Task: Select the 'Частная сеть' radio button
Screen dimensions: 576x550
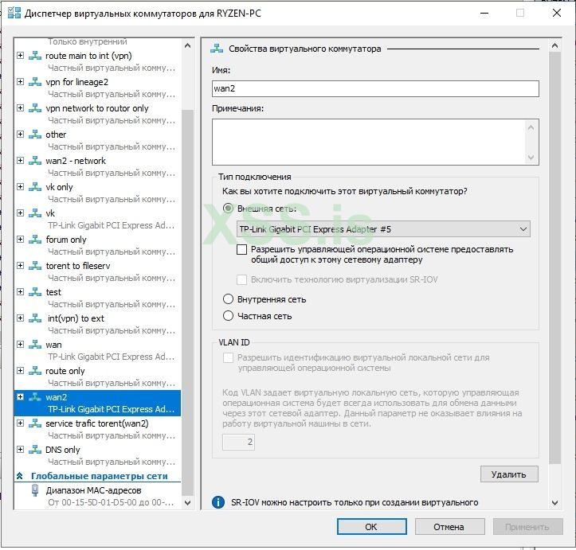Action: [228, 315]
